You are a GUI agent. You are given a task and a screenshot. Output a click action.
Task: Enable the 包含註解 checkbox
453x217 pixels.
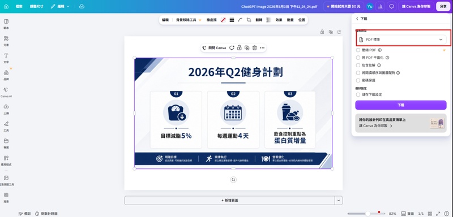pos(358,66)
